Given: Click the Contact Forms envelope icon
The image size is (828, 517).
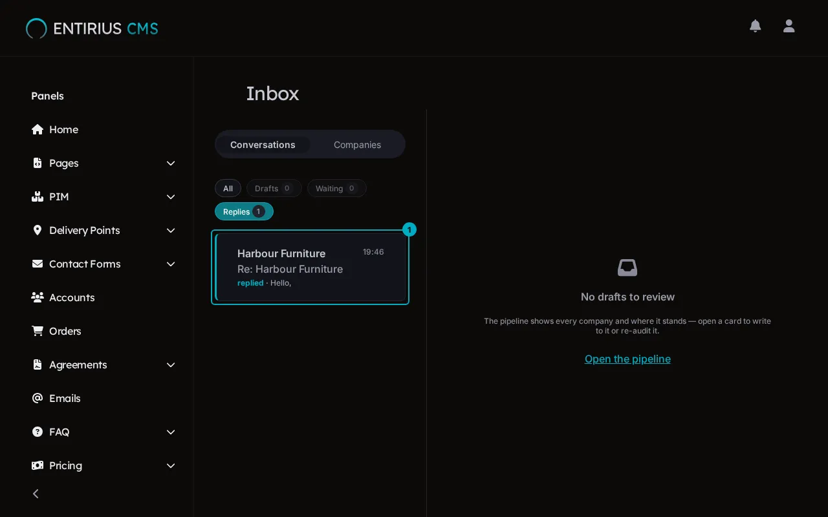Looking at the screenshot, I should click(38, 264).
